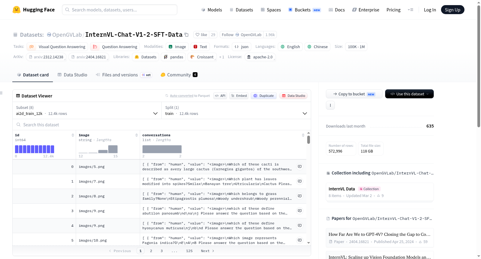
Task: Open the Use this dataset dropdown
Action: (x=409, y=94)
